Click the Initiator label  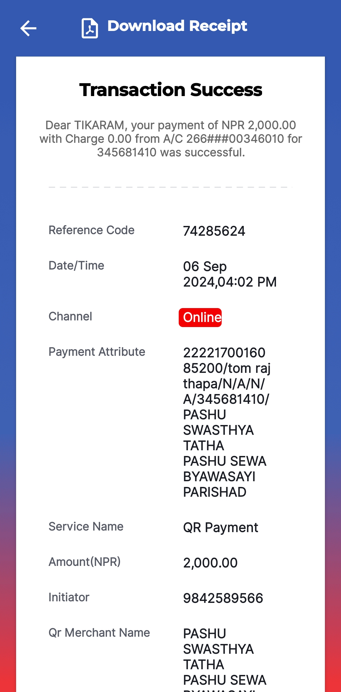click(69, 597)
